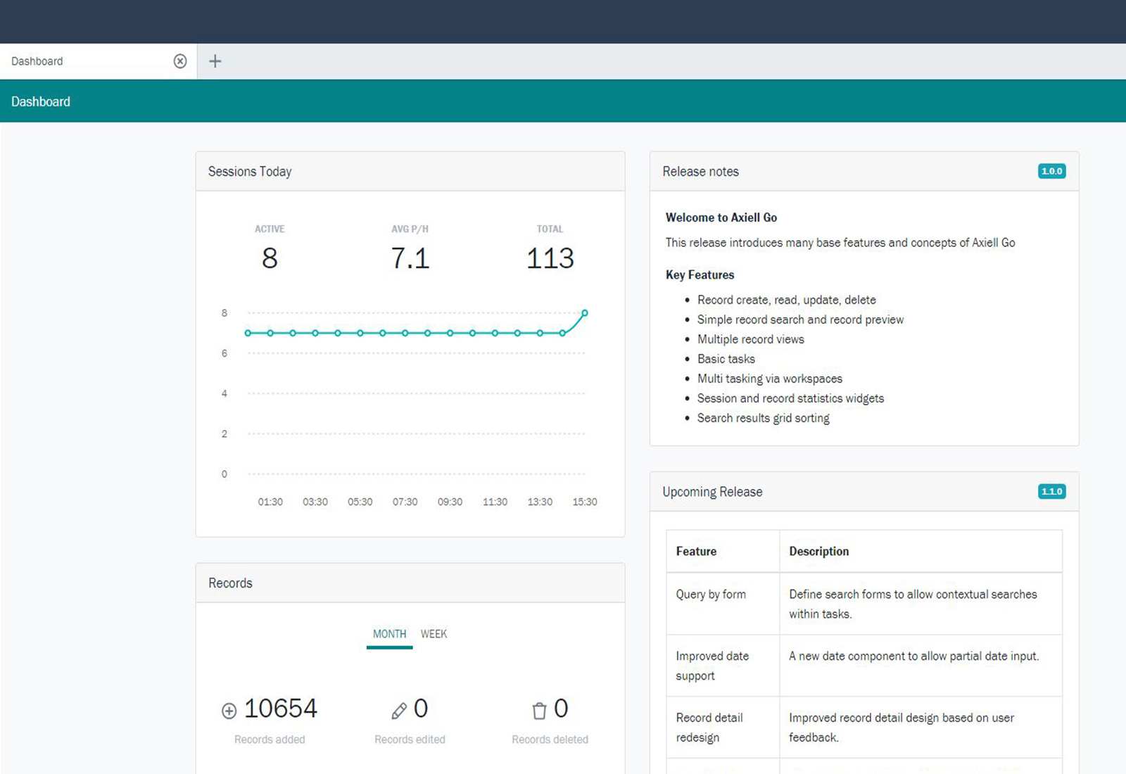The image size is (1126, 774).
Task: Switch Records view to WEEK
Action: [434, 634]
